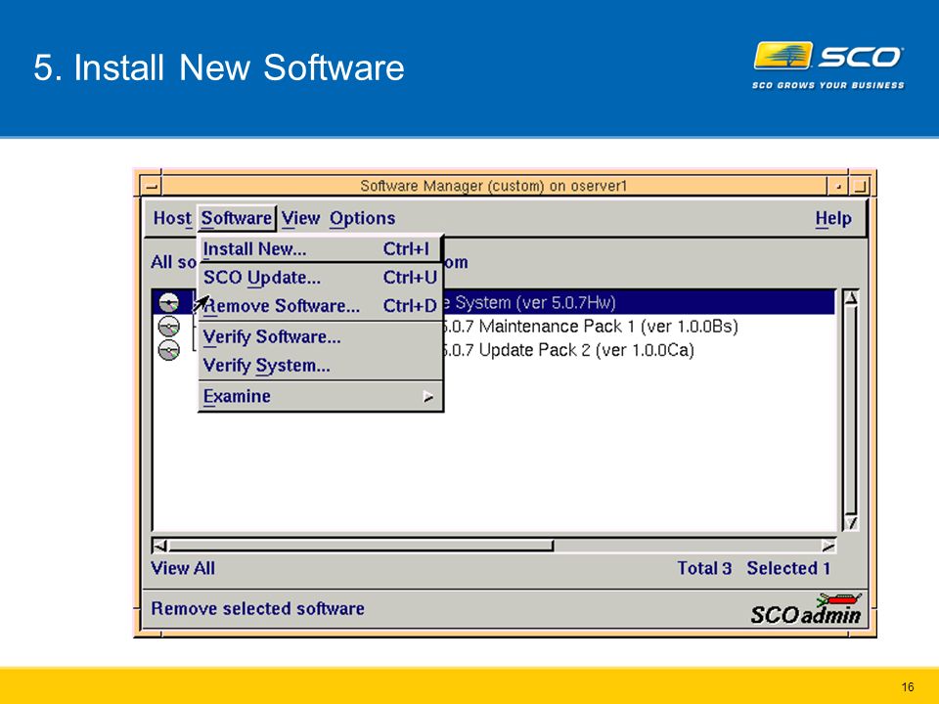The image size is (939, 704).
Task: Select Verify System... option
Action: [x=321, y=365]
